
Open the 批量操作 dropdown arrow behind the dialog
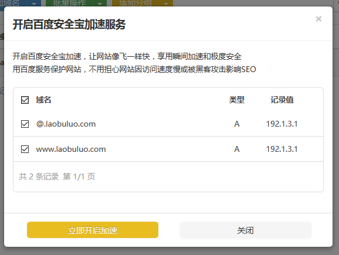click(x=100, y=4)
